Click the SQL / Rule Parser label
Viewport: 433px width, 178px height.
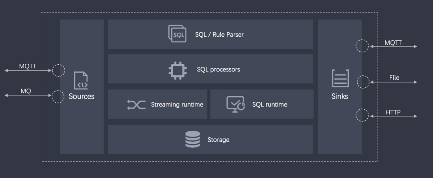(219, 34)
